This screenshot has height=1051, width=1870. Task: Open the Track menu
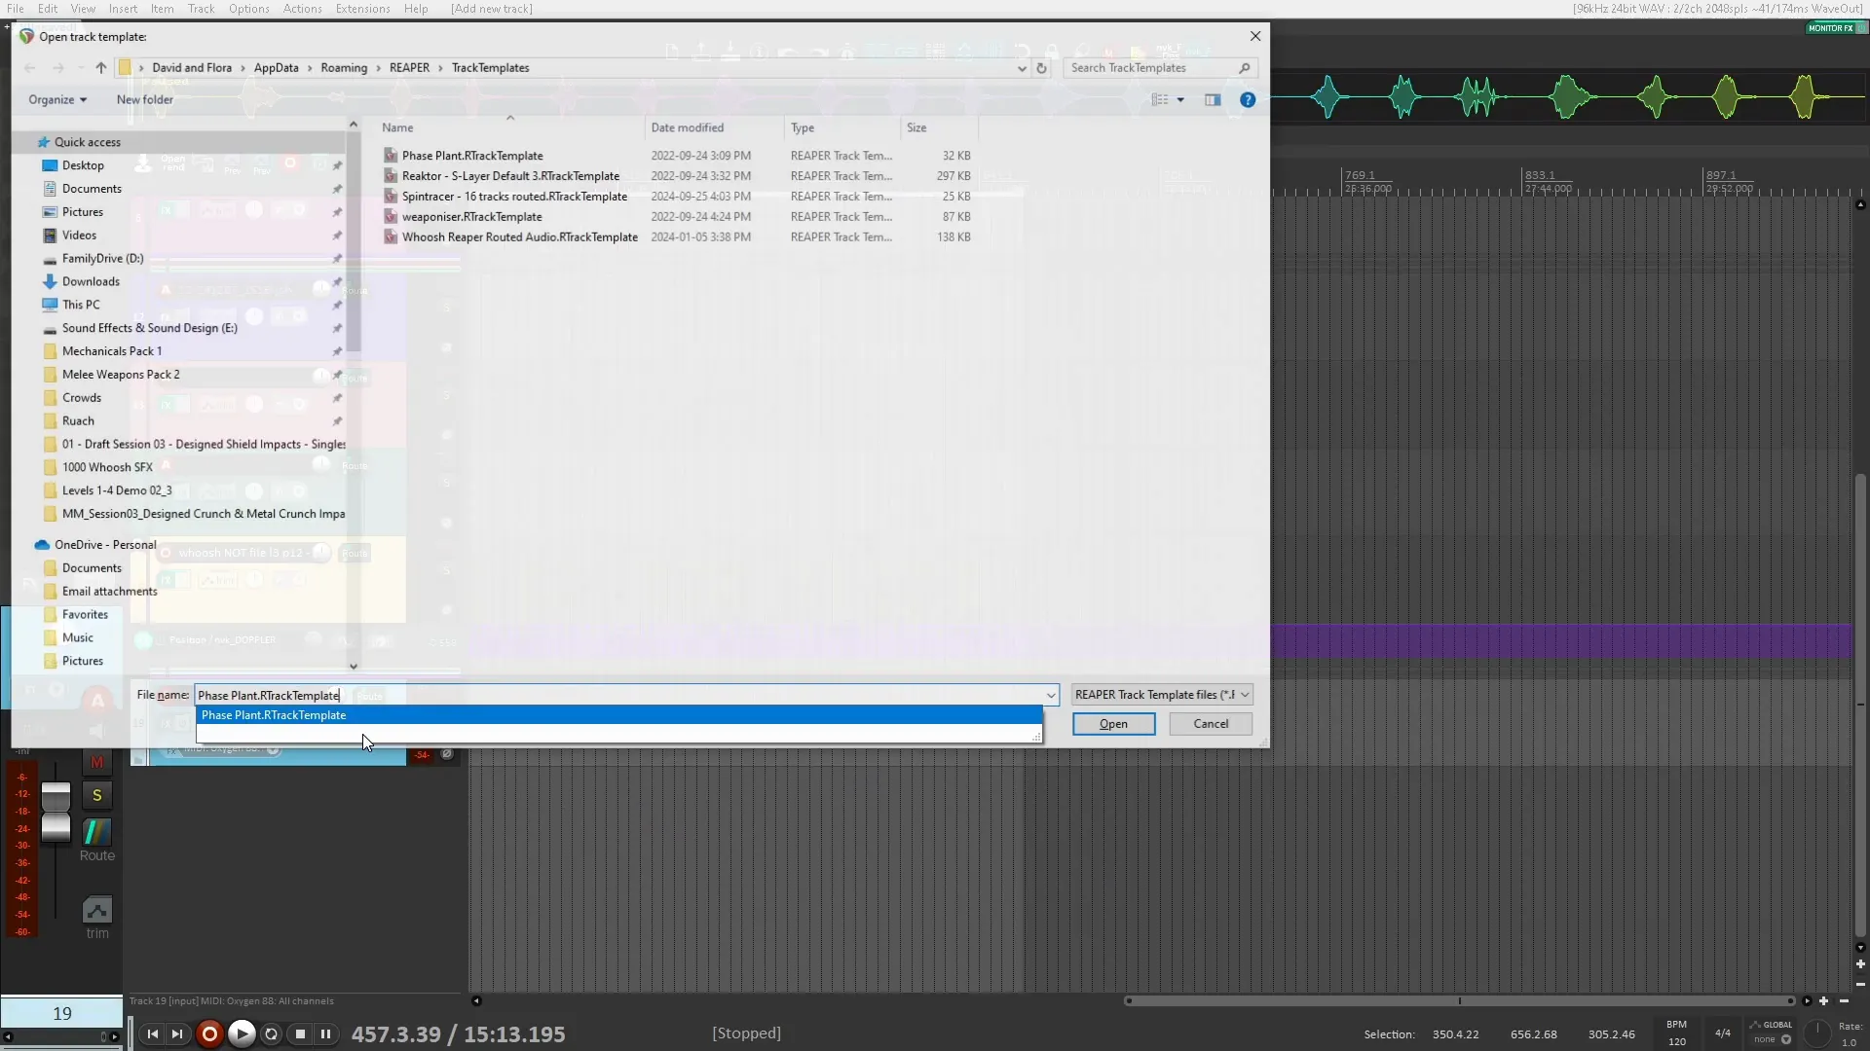[x=201, y=9]
